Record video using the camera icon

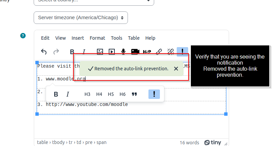click(x=135, y=52)
